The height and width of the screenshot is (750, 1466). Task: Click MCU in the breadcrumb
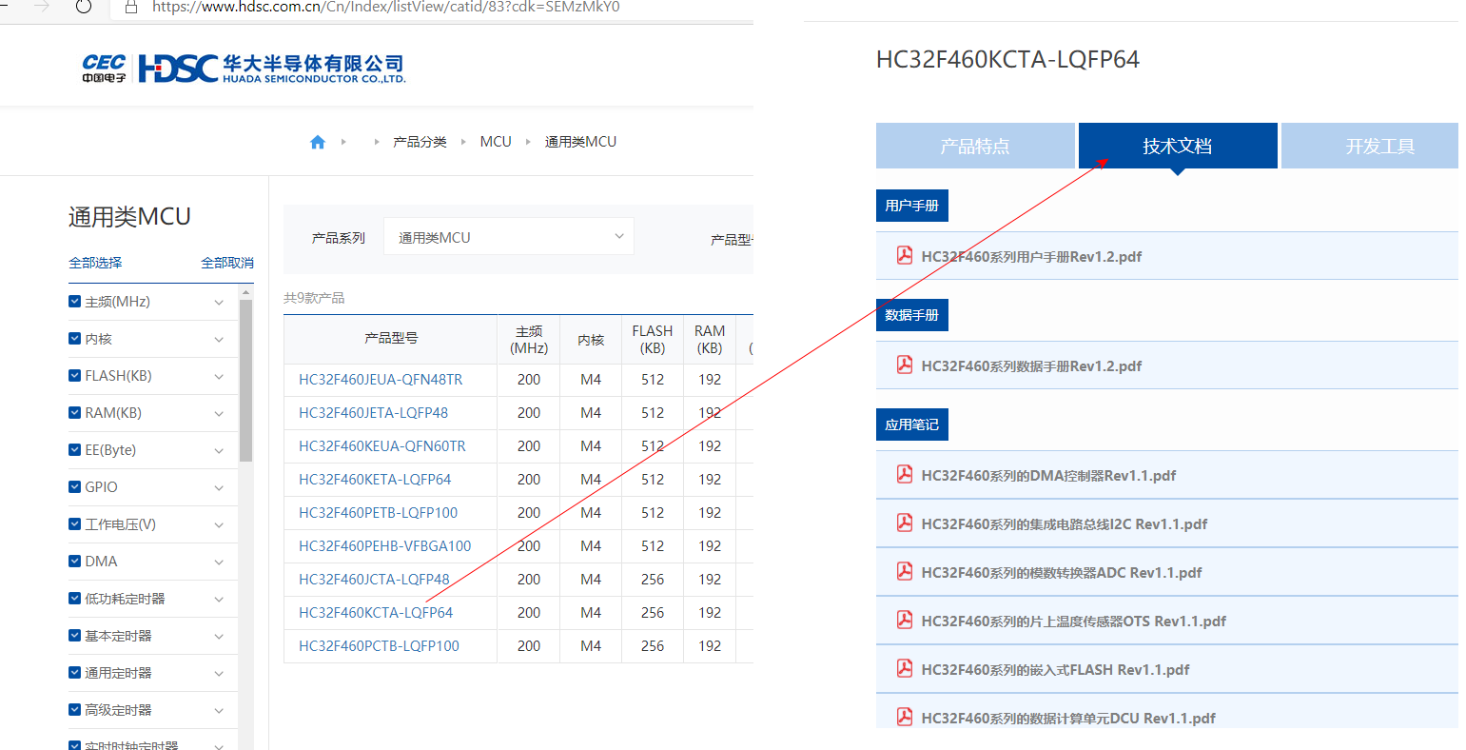pos(496,142)
